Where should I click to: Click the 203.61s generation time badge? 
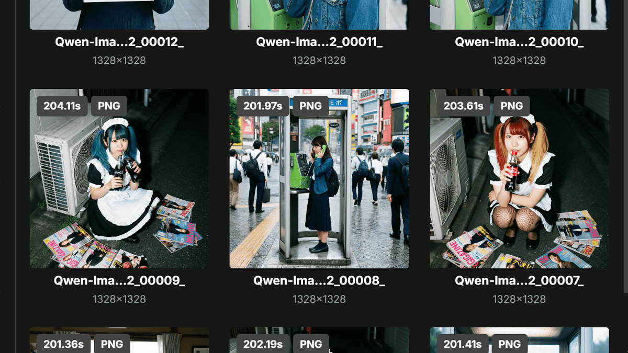point(463,106)
